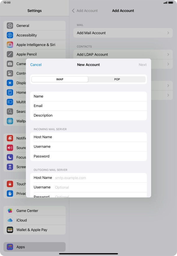Cancel the New Account dialog
The width and height of the screenshot is (177, 256).
point(36,65)
